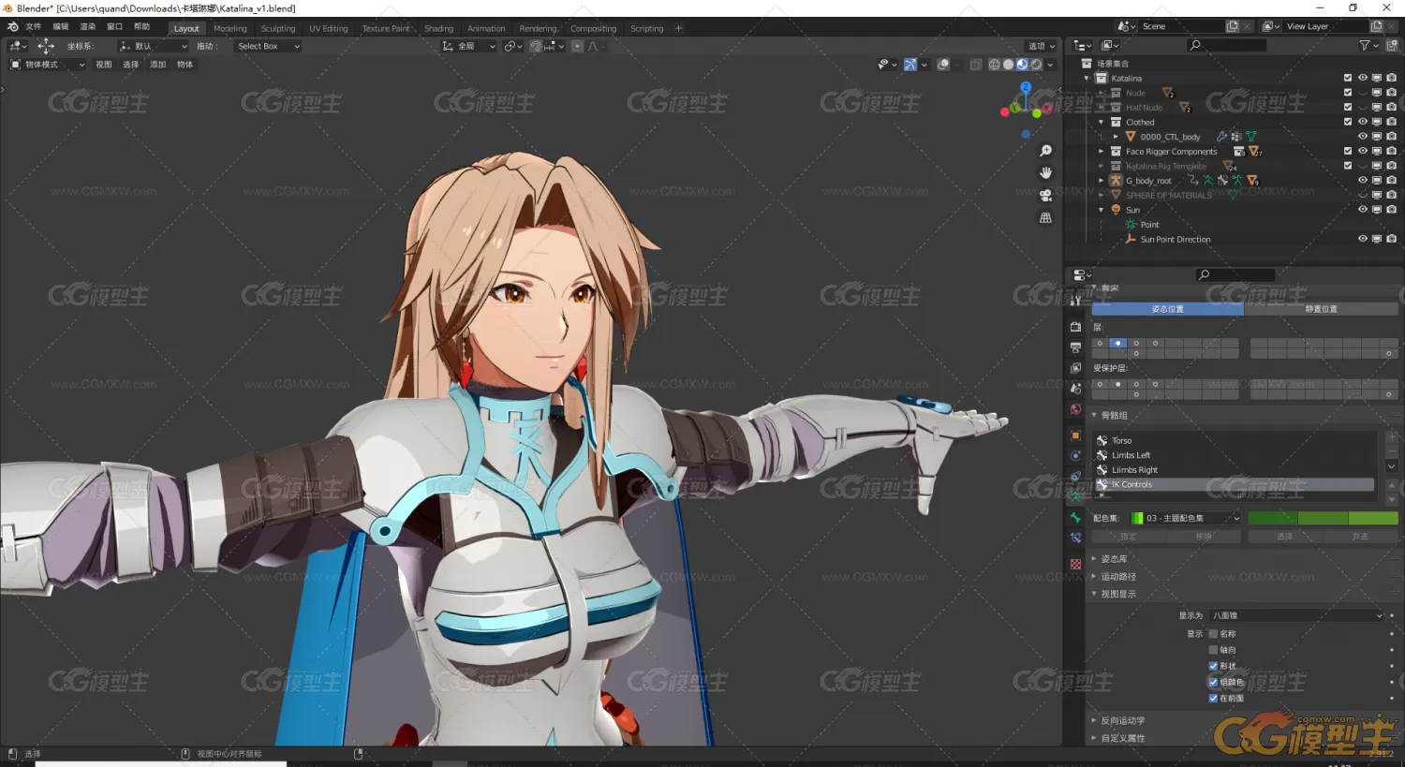Toggle the proportional editing icon

[x=578, y=46]
